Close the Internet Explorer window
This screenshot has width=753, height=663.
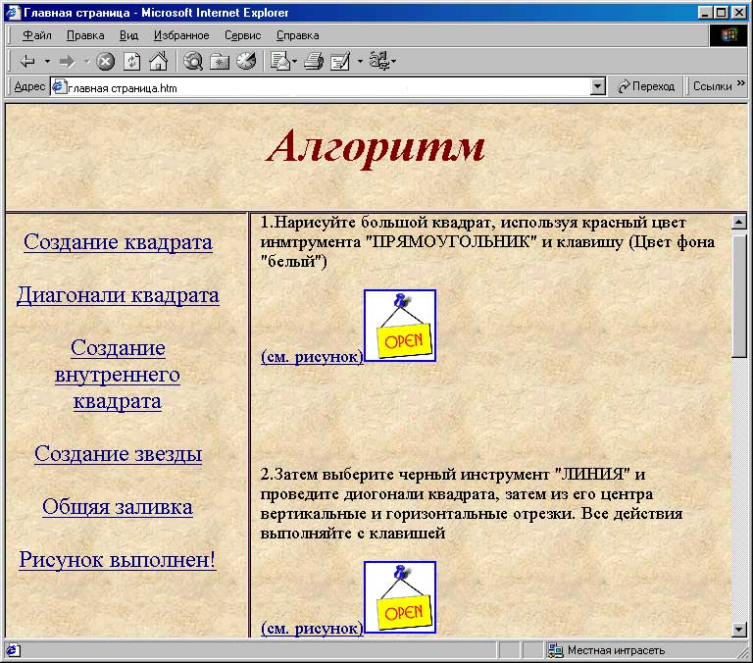tap(739, 12)
